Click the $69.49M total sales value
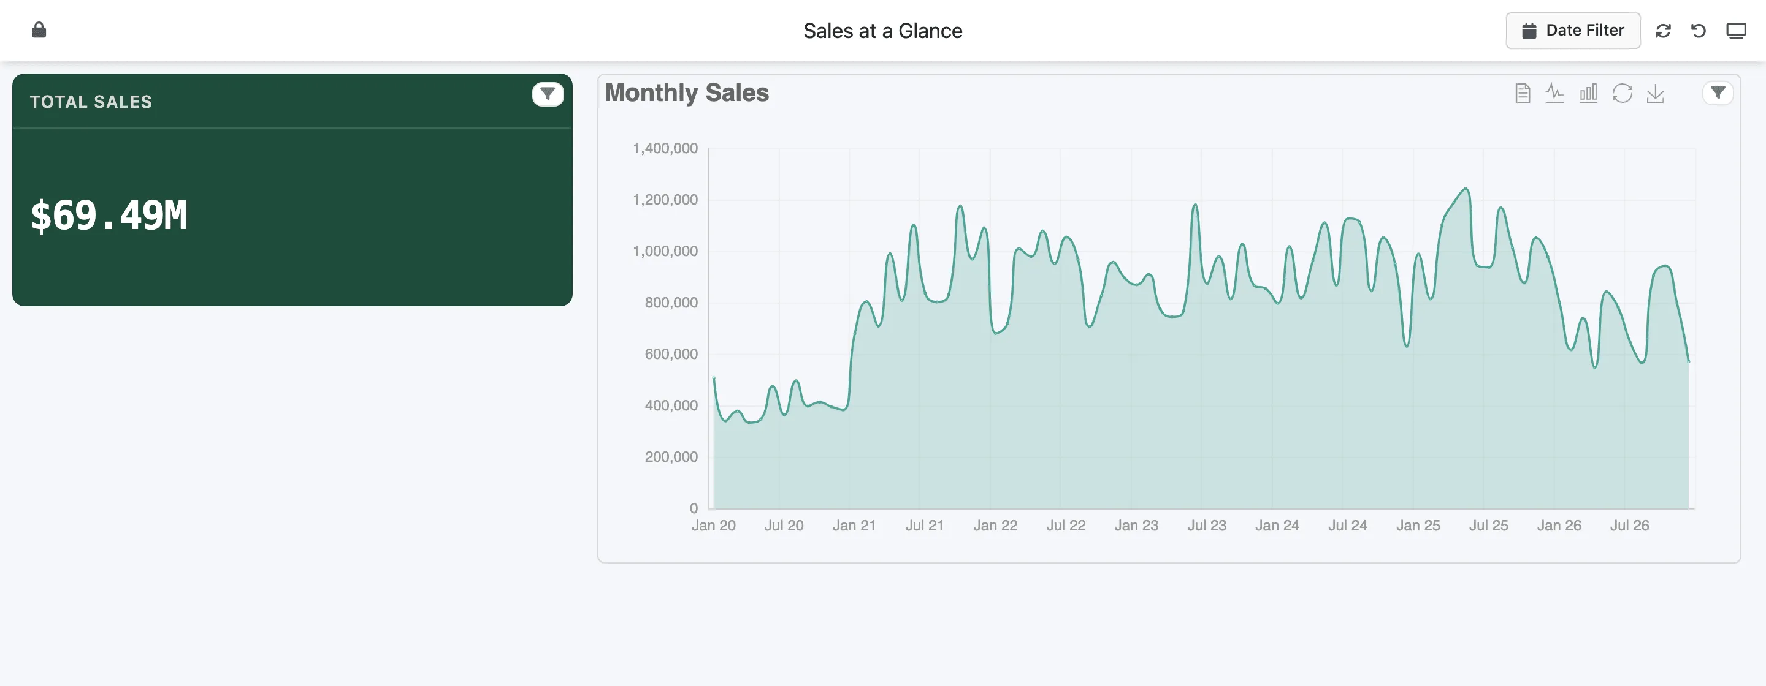Viewport: 1766px width, 686px height. coord(109,216)
